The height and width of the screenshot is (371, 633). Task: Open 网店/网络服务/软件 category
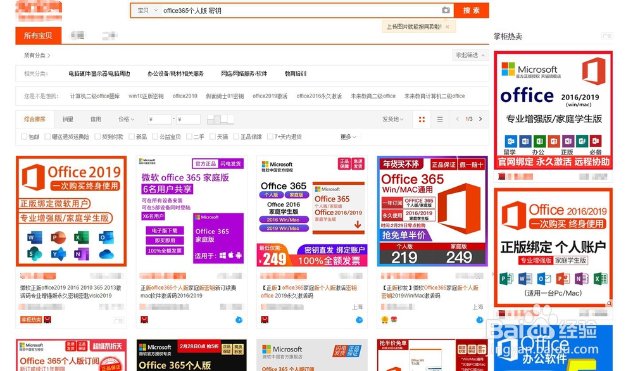244,73
